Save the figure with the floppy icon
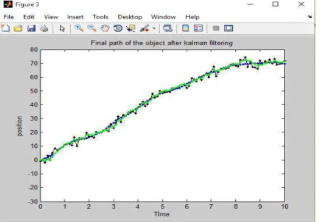 coord(31,29)
